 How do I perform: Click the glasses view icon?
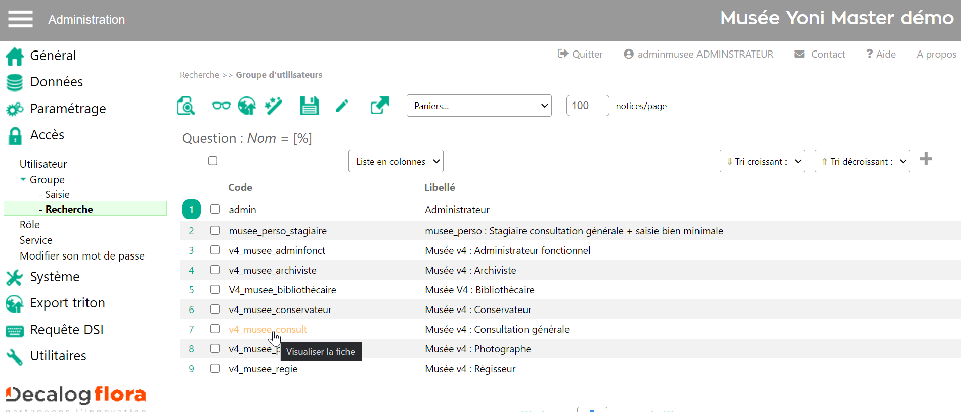(x=221, y=106)
